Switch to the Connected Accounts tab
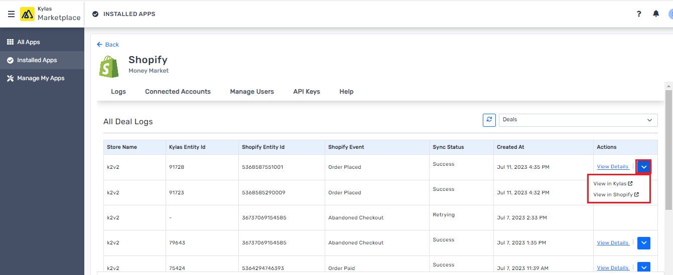This screenshot has height=275, width=673. tap(178, 92)
